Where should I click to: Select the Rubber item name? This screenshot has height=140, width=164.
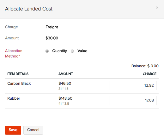click(14, 98)
